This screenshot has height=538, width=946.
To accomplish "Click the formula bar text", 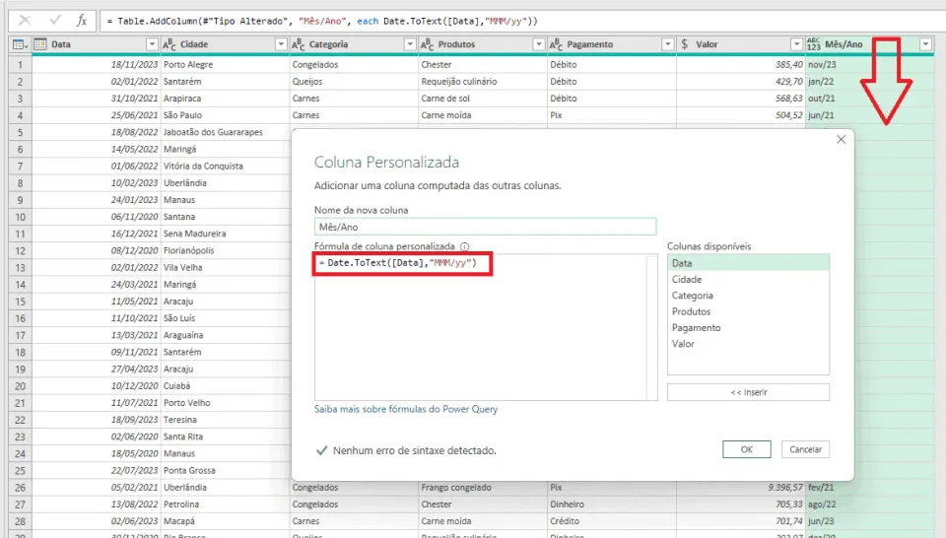I will click(x=322, y=21).
